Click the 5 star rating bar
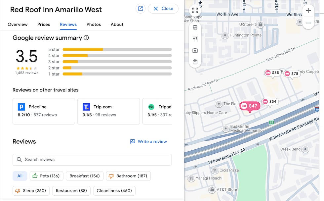The image size is (324, 201). click(117, 49)
